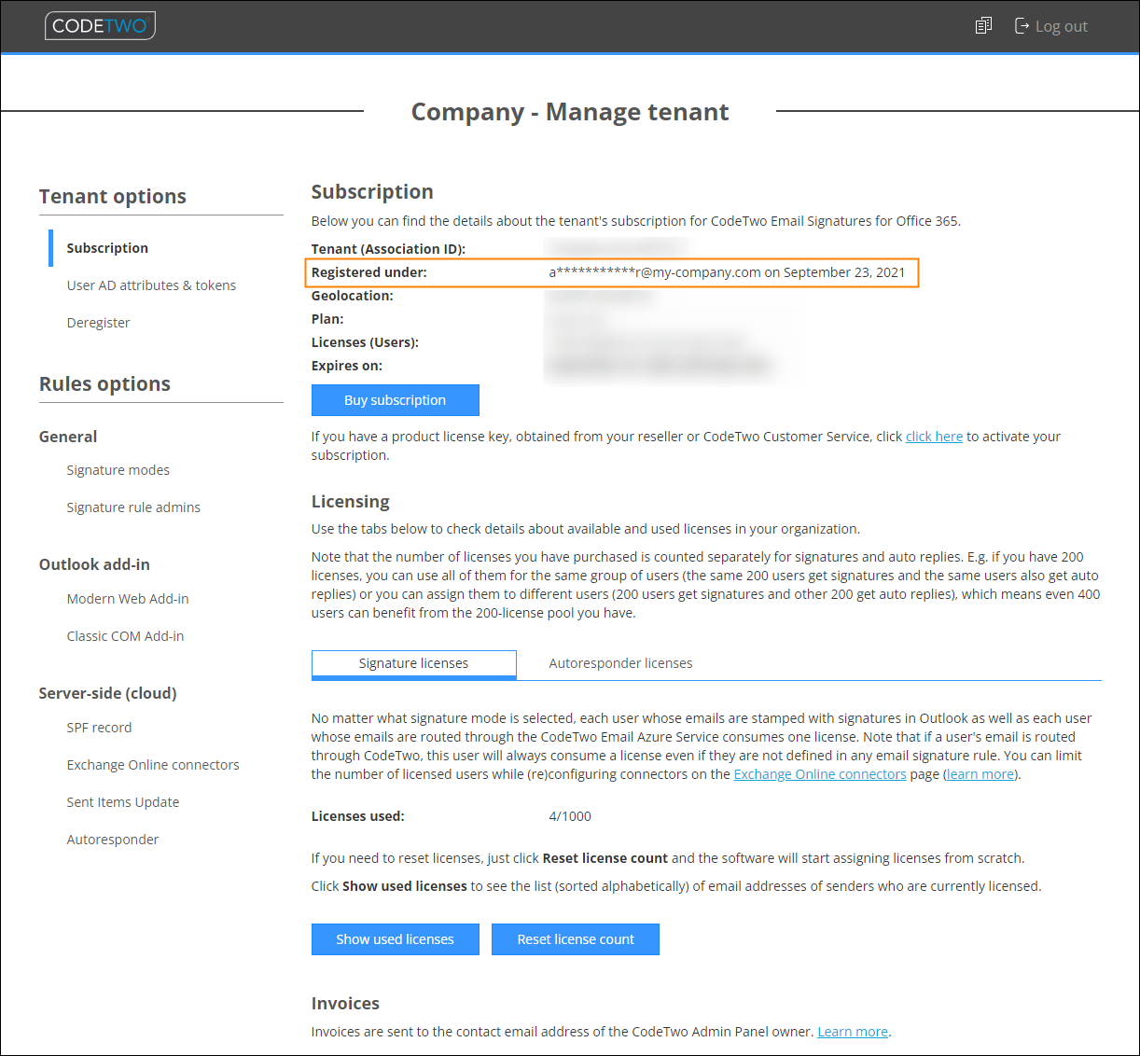
Task: Click the Server-side (cloud) heading
Action: pos(107,693)
